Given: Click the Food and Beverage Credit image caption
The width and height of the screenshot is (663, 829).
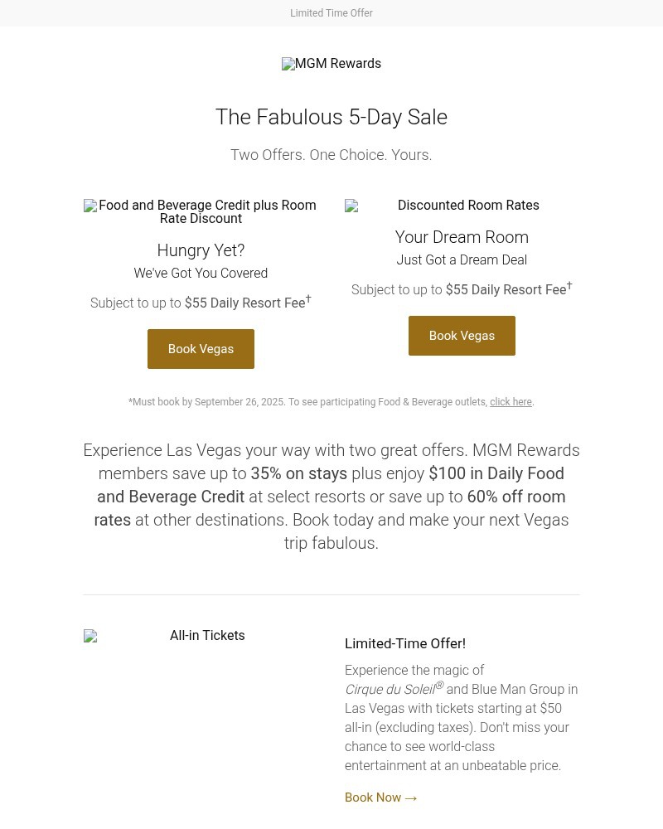Looking at the screenshot, I should [x=207, y=211].
